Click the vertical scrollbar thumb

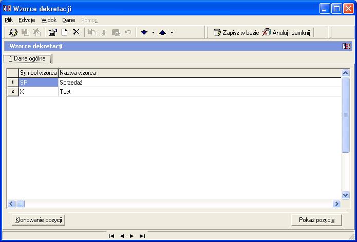point(345,115)
